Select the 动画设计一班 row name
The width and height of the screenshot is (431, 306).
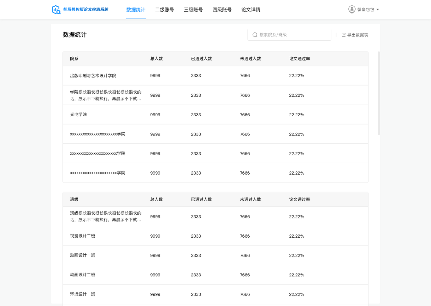(x=83, y=255)
